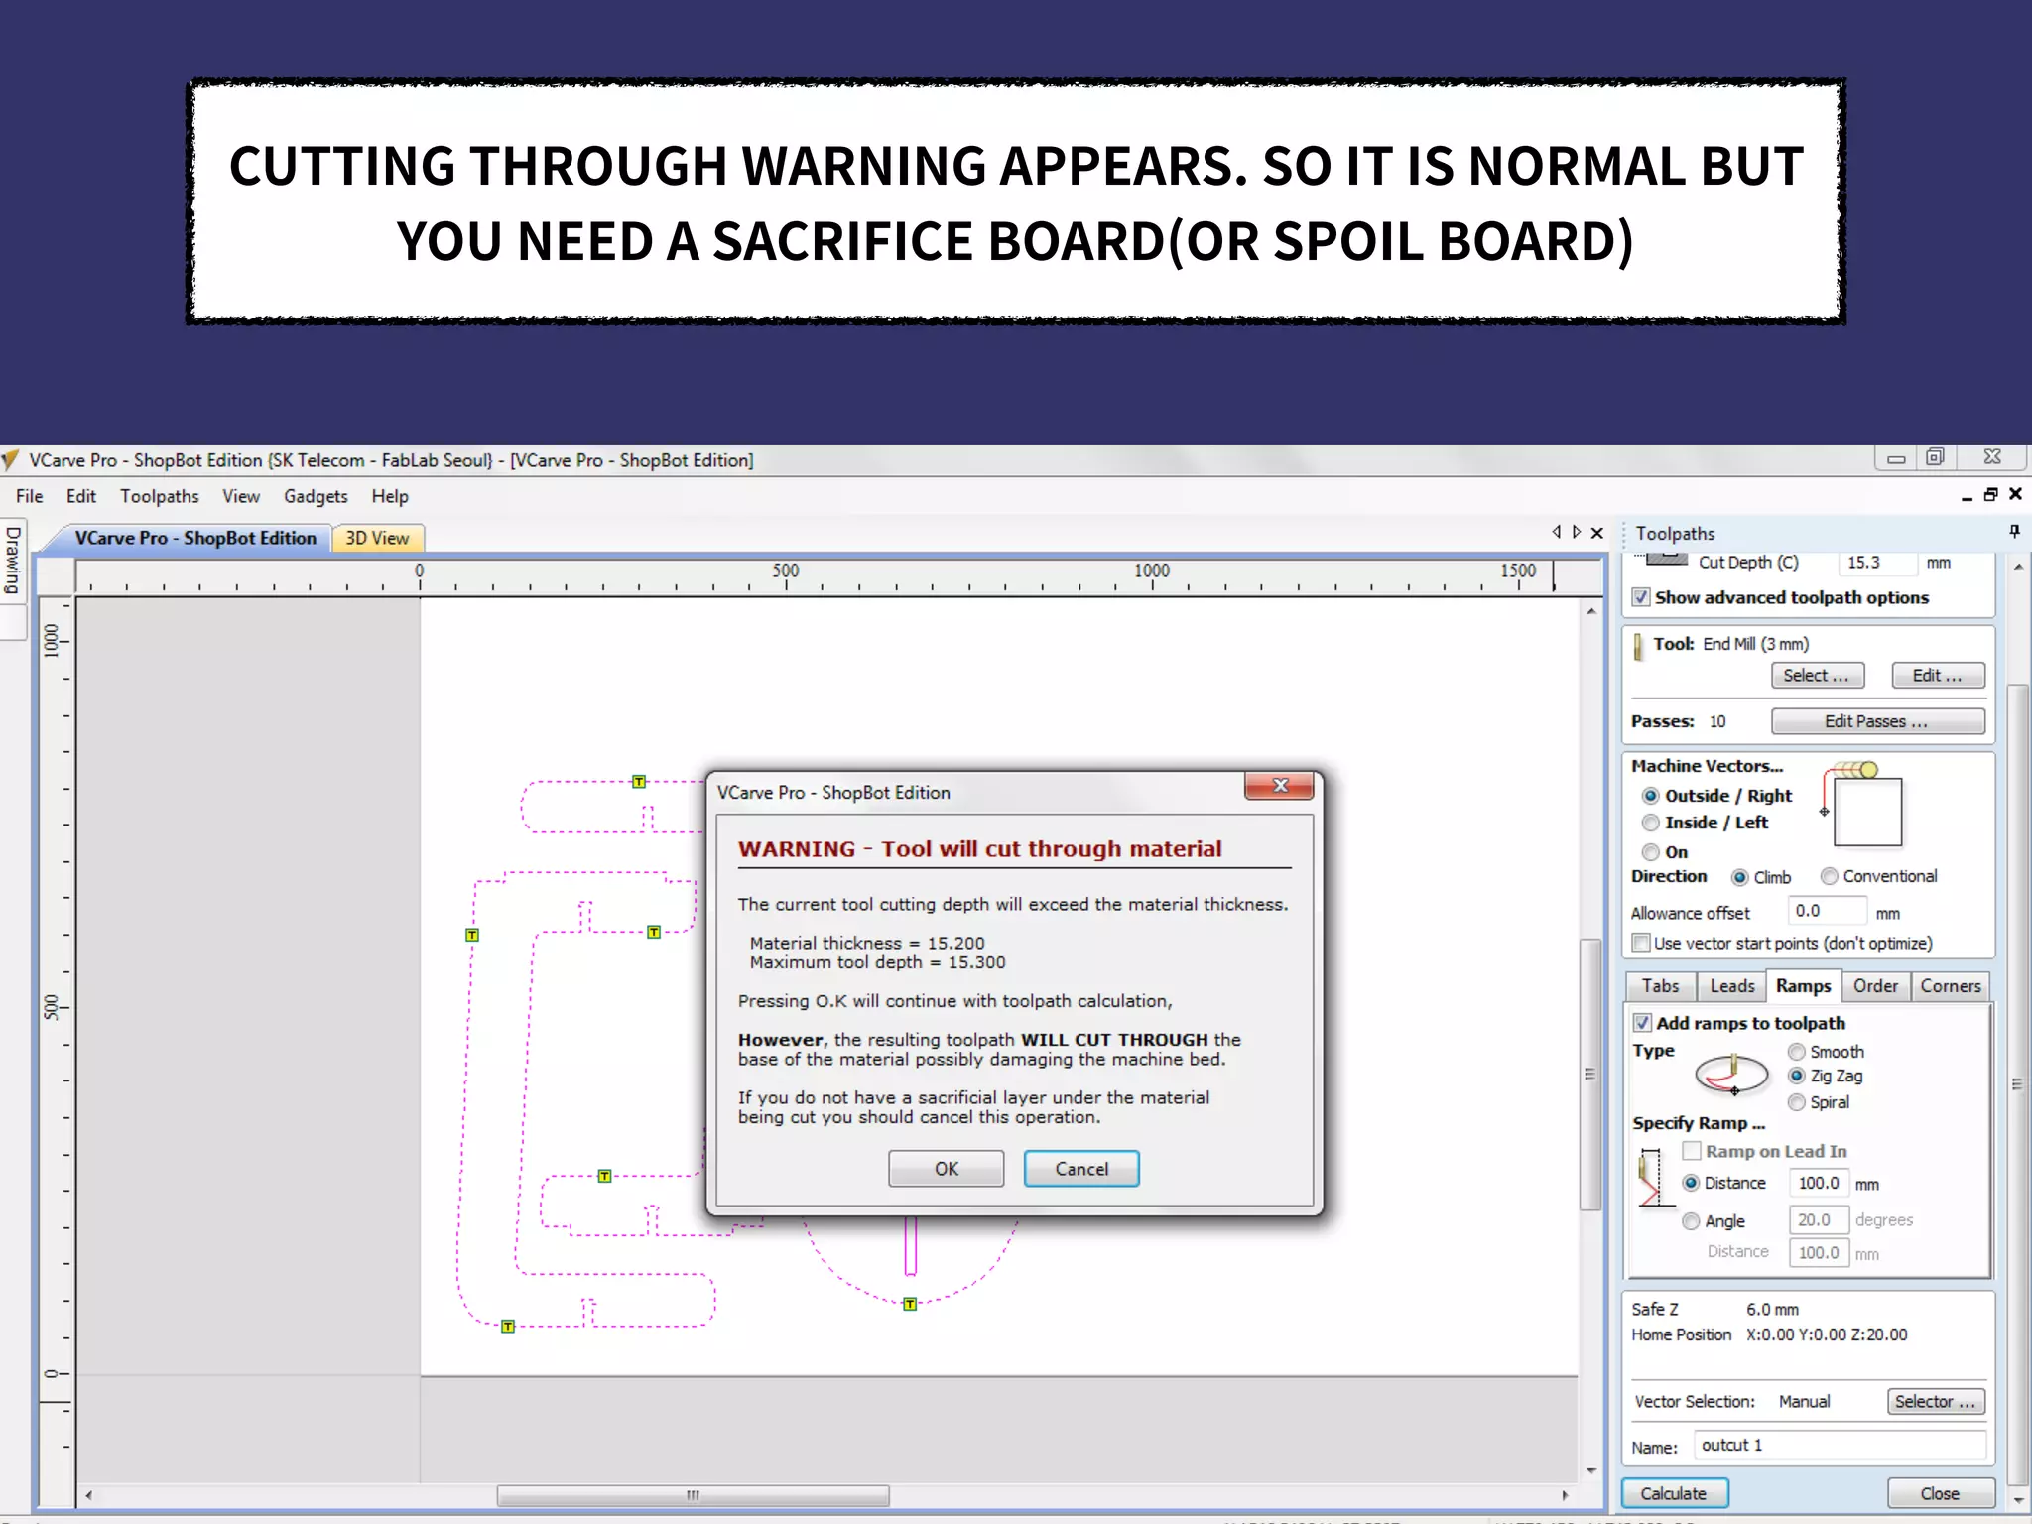Close the document tab with X icon
This screenshot has width=2032, height=1524.
[1597, 533]
